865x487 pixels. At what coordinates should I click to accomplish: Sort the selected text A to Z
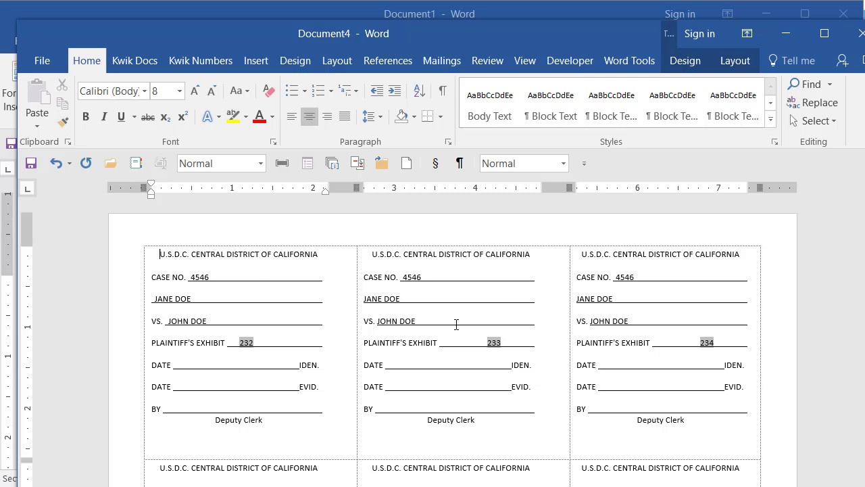pos(419,91)
